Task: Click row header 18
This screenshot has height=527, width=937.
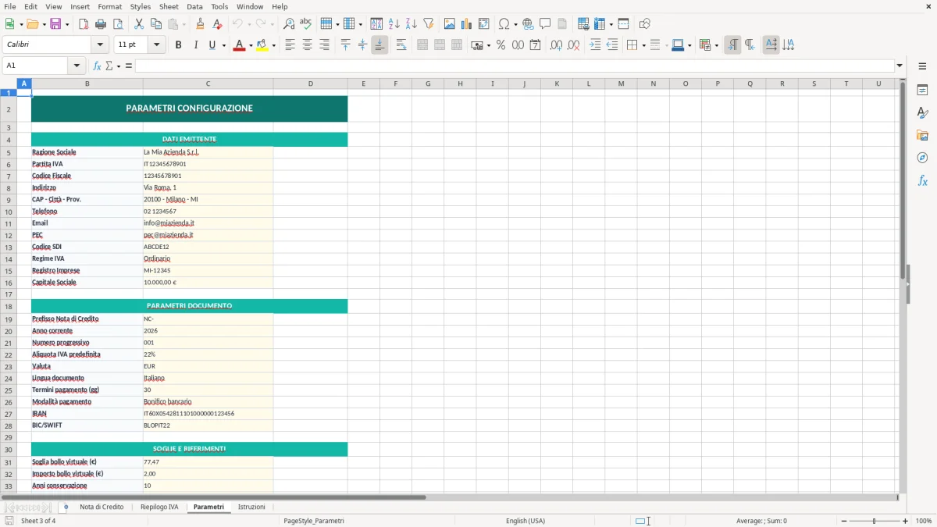Action: tap(9, 307)
